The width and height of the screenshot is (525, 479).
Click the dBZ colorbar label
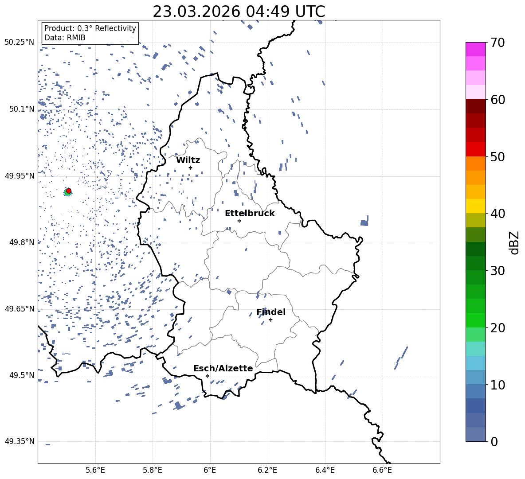(515, 242)
